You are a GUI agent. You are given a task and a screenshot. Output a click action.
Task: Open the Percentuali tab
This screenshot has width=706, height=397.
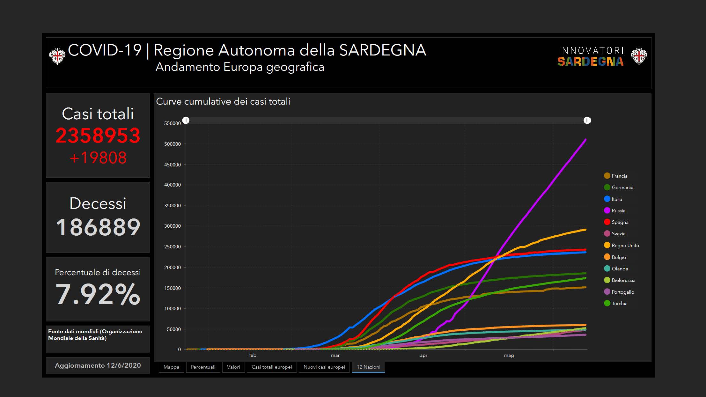(203, 367)
